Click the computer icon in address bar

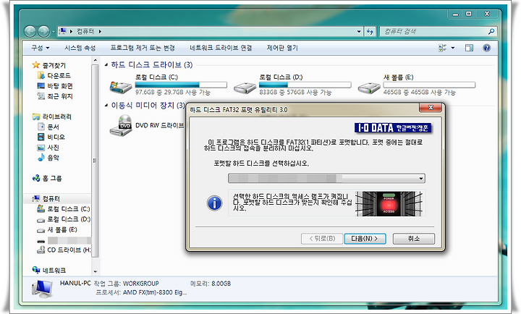pyautogui.click(x=62, y=32)
